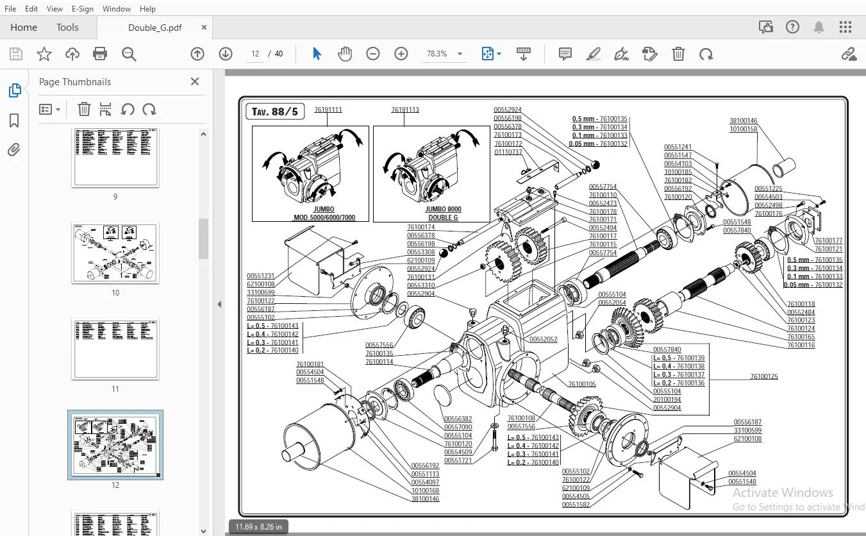Zoom in with the plus button
Image resolution: width=866 pixels, height=536 pixels.
401,54
